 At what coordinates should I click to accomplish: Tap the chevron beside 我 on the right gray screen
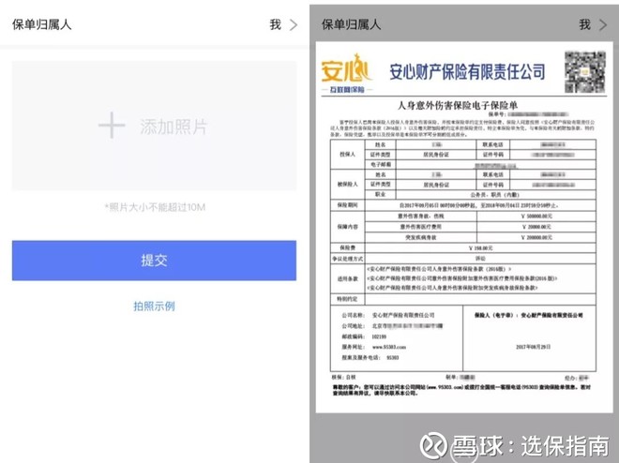point(603,25)
